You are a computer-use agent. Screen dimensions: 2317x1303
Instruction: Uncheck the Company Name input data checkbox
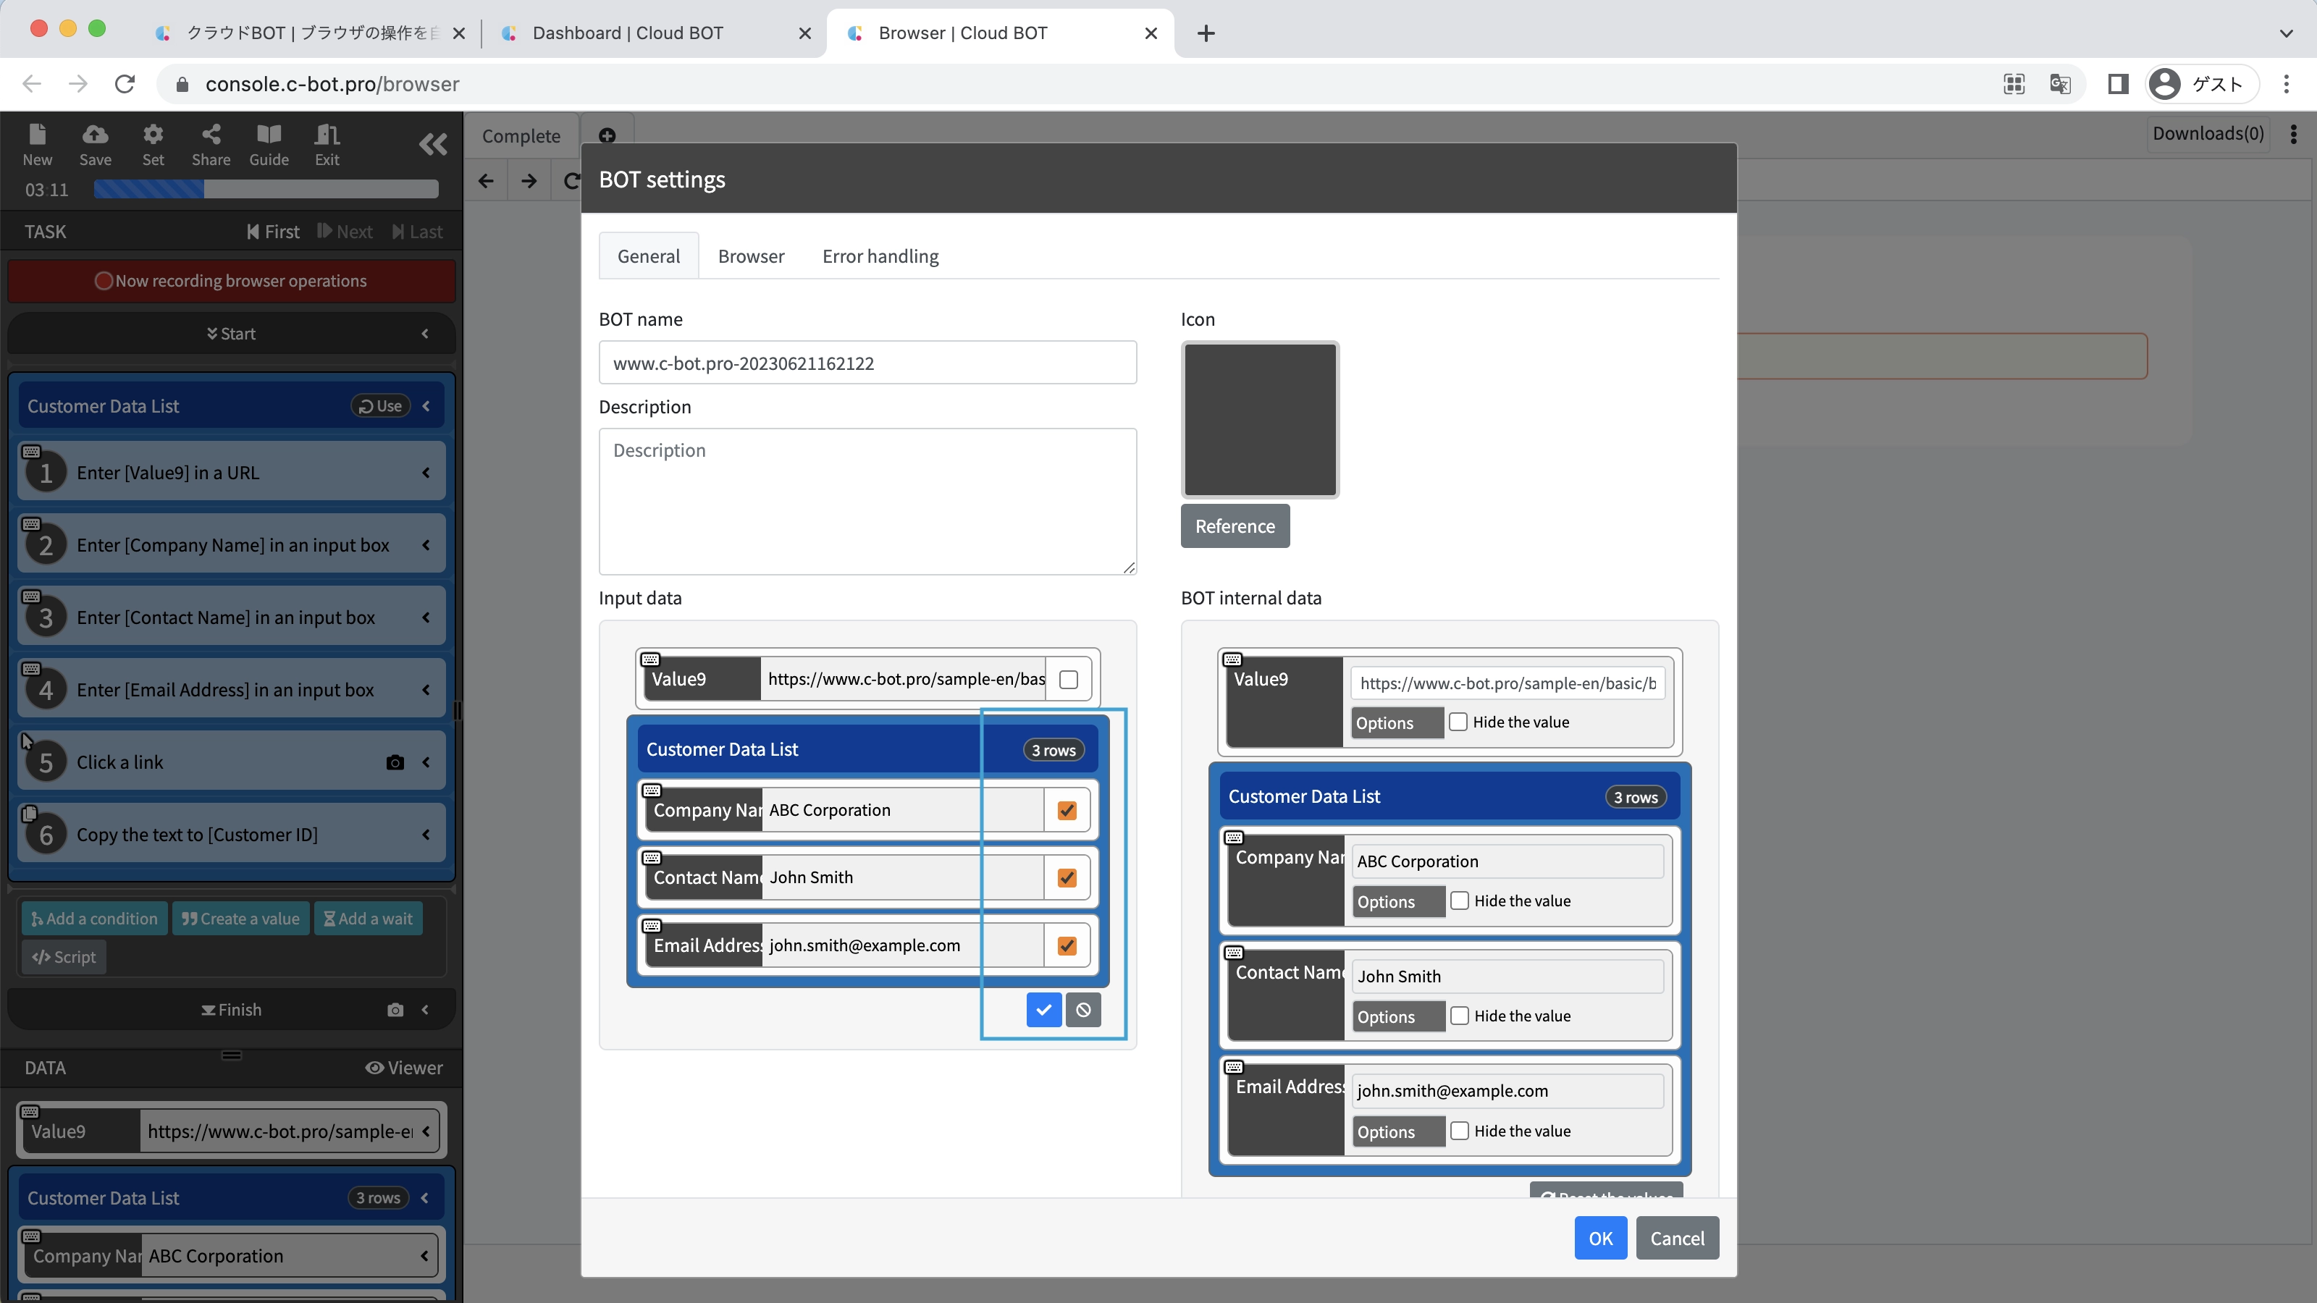[1067, 810]
